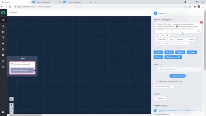The width and height of the screenshot is (206, 116).
Task: Click the Закрыть button in side panel
Action: 159,13
